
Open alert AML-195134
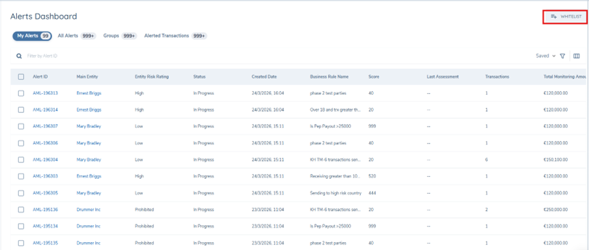[46, 227]
